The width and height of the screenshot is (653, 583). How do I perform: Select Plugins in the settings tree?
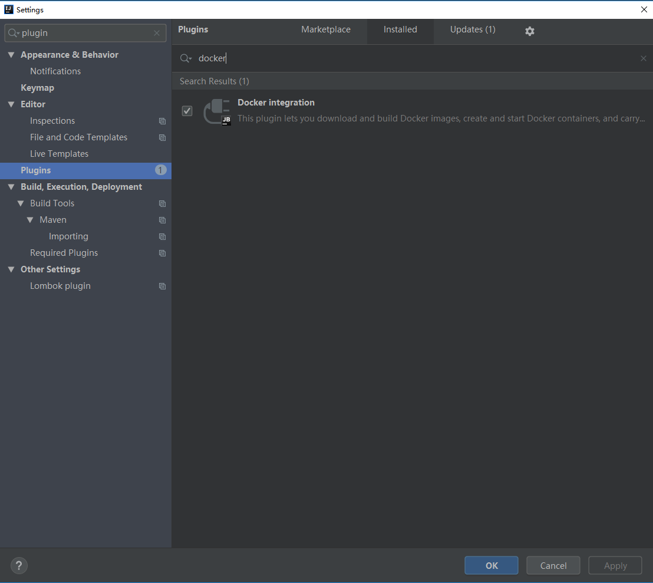pos(86,170)
